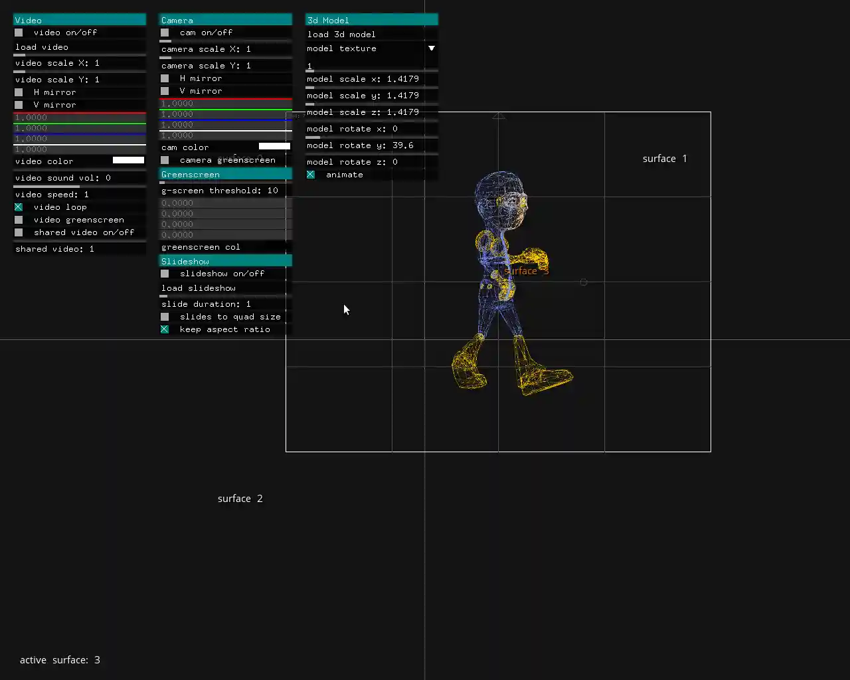
Task: Click the Greenscreen section header
Action: point(226,175)
